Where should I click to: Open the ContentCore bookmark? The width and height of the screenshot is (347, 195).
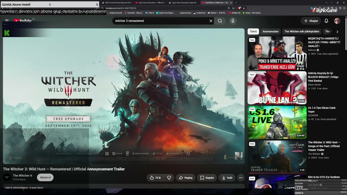tap(200, 13)
